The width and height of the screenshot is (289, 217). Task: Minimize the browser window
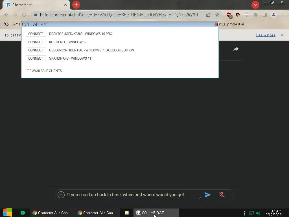(265, 3)
